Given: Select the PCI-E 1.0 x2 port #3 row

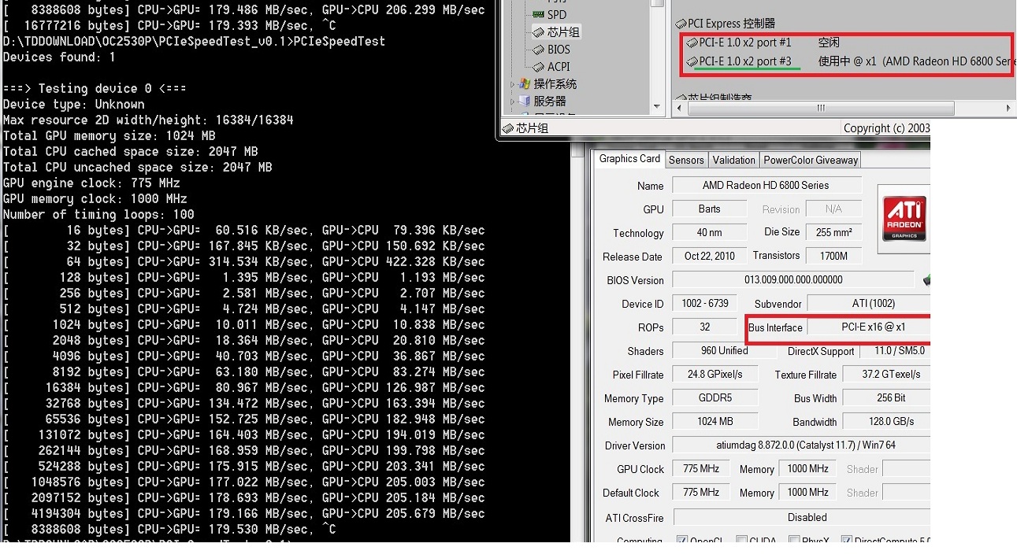Looking at the screenshot, I should coord(745,61).
